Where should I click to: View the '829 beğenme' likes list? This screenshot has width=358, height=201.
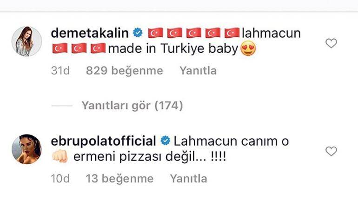pos(125,71)
